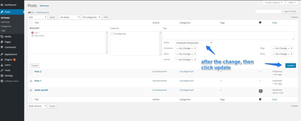Open the Author employee dropdown

pyautogui.click(x=194, y=43)
